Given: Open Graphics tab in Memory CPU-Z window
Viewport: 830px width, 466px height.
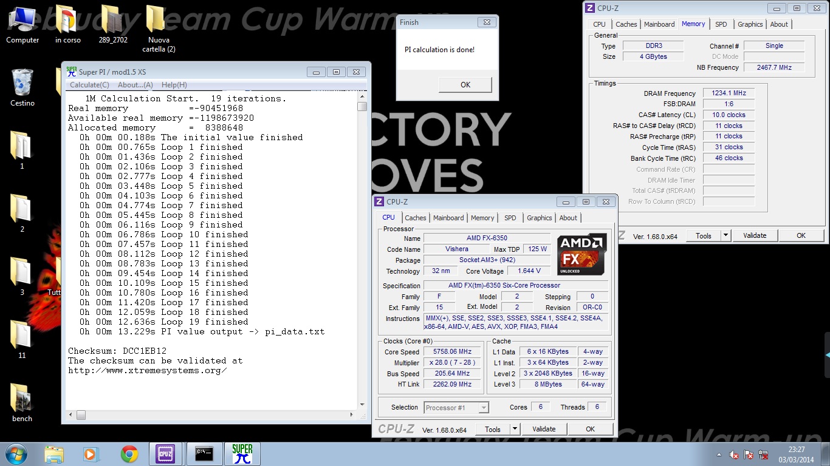Looking at the screenshot, I should point(750,24).
